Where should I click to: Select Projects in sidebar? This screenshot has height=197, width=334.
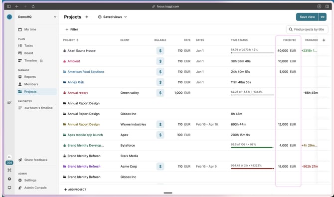[36, 92]
